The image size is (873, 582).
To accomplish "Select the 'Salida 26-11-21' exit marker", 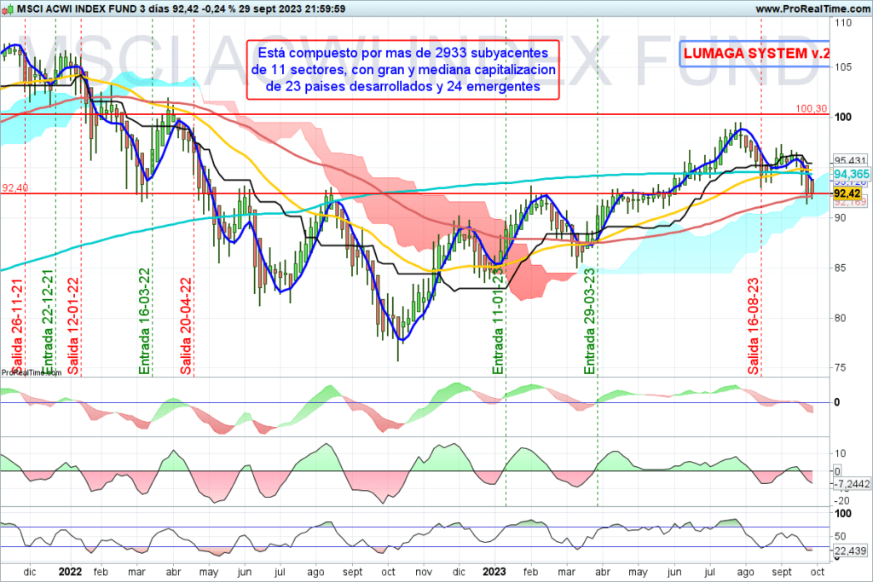I will [18, 326].
